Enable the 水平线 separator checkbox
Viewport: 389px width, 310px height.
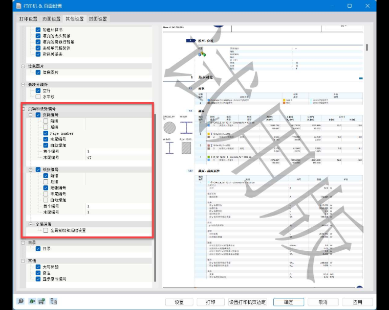38,97
